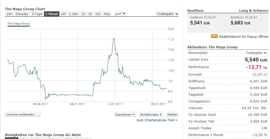Click the Melden button

coord(172,114)
